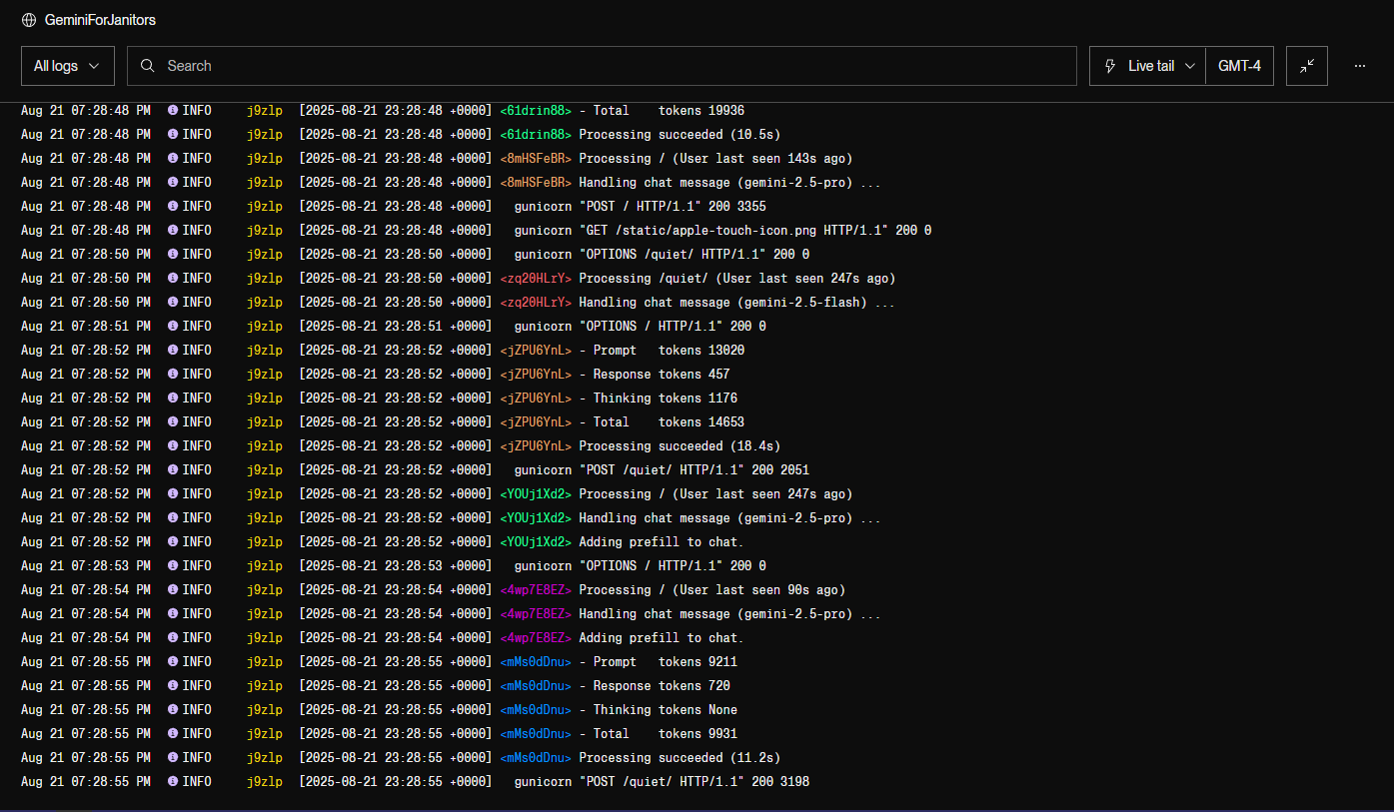This screenshot has width=1394, height=812.
Task: Click the 'POST / HTTP/1.1 200 3355' gunicorn message
Action: pyautogui.click(x=640, y=207)
